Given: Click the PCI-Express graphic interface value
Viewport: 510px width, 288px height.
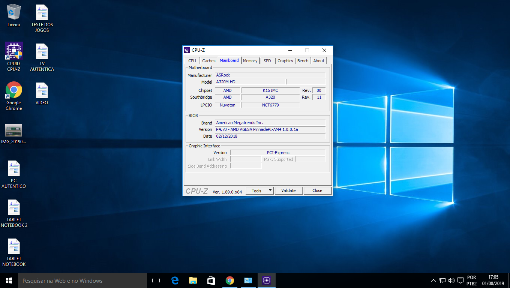Looking at the screenshot, I should [x=277, y=153].
